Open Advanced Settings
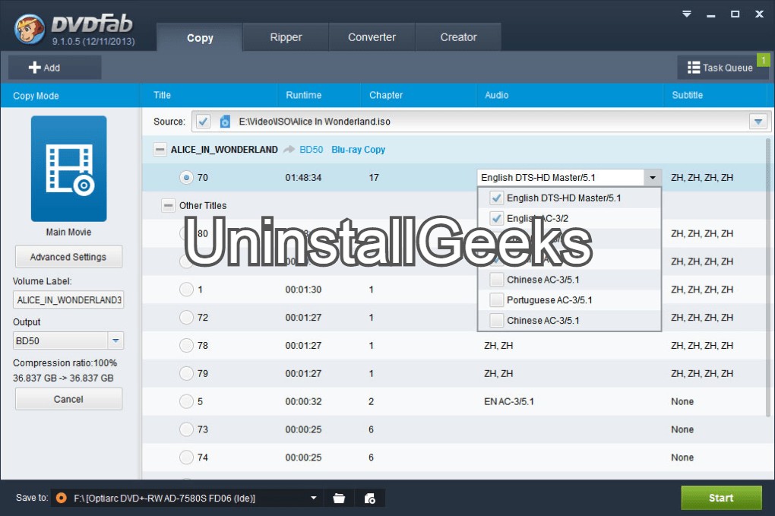This screenshot has height=516, width=775. coord(68,257)
